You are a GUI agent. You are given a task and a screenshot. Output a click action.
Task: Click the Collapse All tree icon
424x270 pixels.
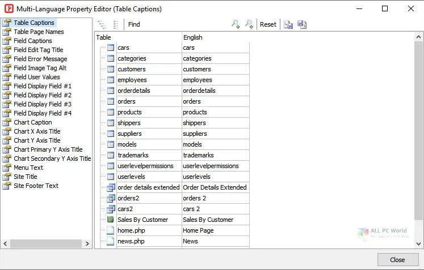pos(116,24)
